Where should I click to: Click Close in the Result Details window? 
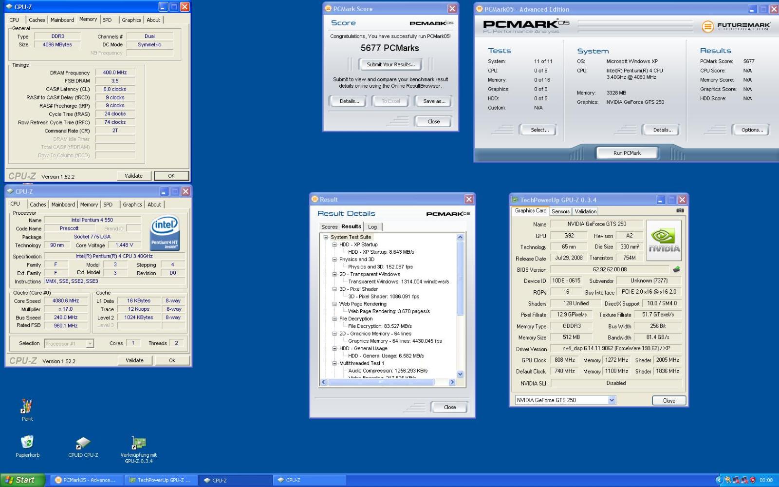[450, 407]
